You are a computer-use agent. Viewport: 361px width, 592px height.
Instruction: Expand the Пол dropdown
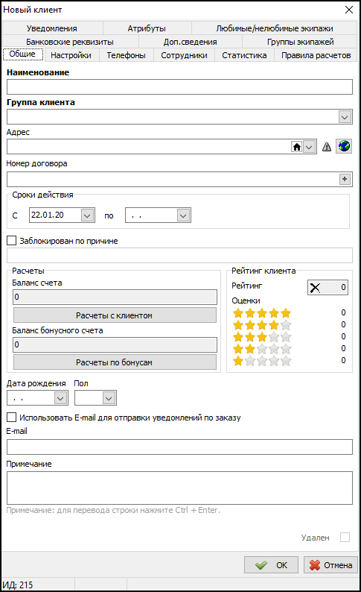[109, 398]
